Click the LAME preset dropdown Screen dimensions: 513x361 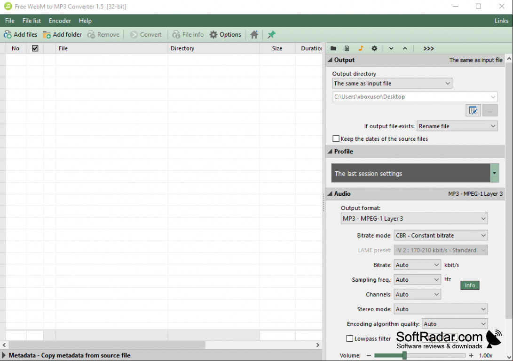[441, 250]
